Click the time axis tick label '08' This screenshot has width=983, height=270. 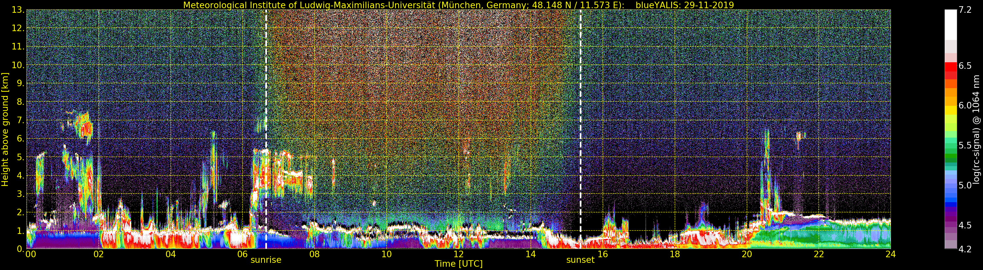314,254
